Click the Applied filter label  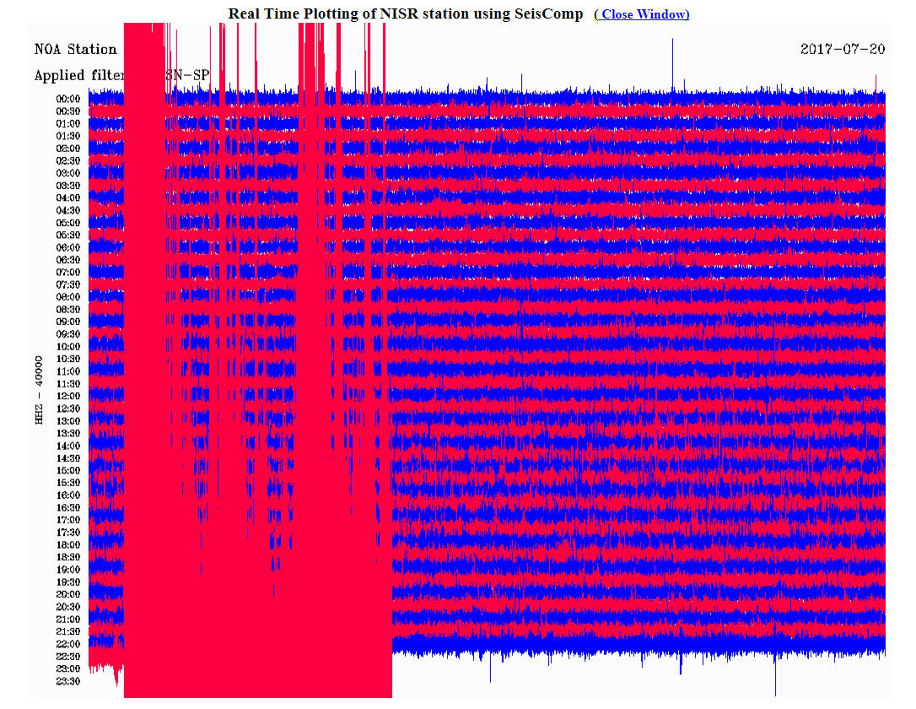(78, 76)
